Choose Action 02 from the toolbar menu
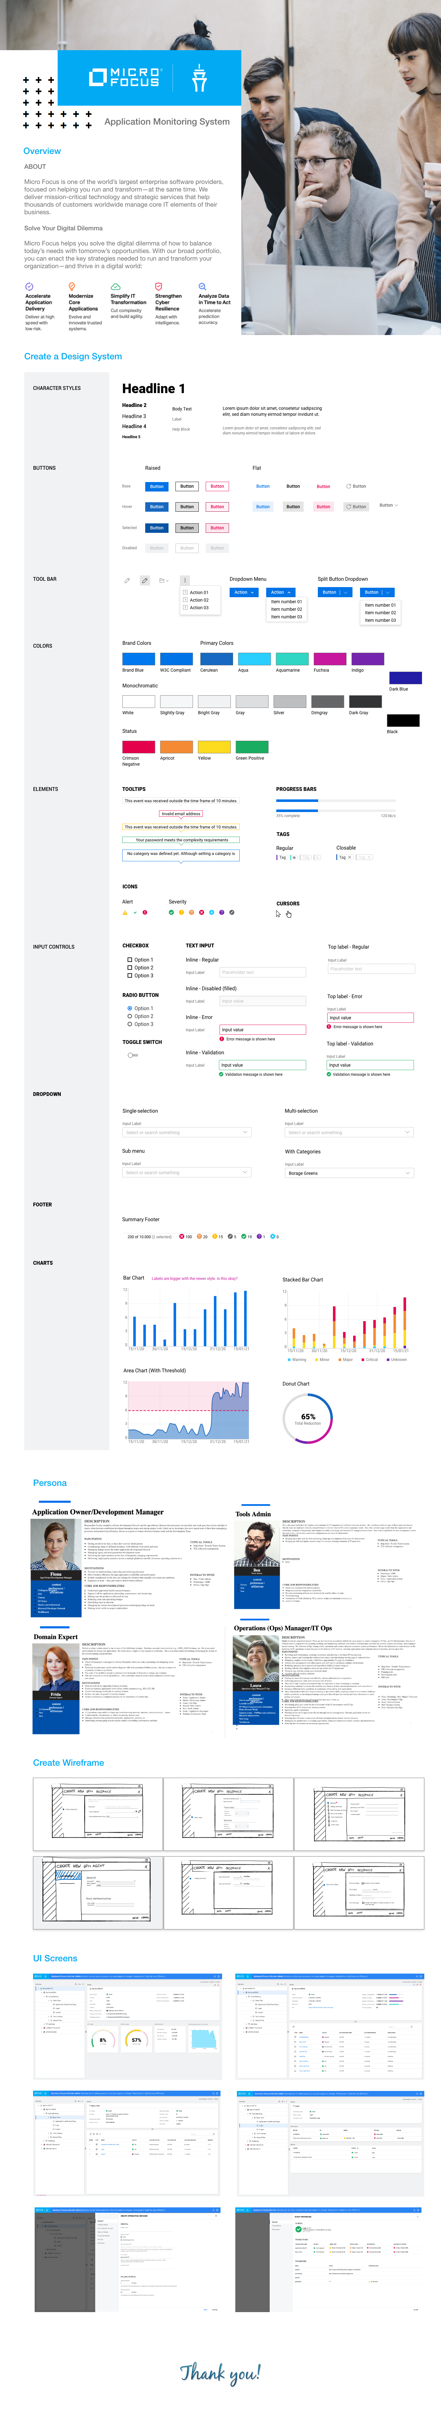Image resolution: width=441 pixels, height=2420 pixels. coord(199,600)
